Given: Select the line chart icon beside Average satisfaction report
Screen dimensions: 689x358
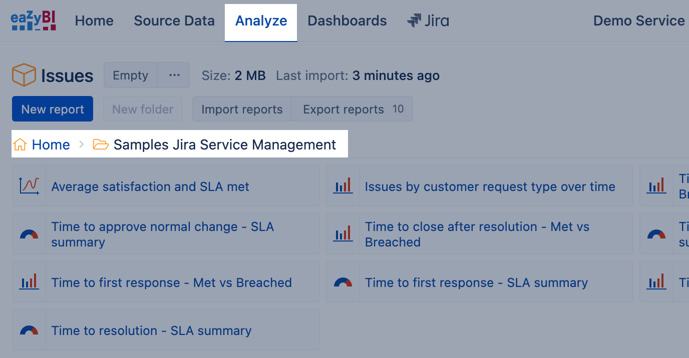Looking at the screenshot, I should (29, 185).
